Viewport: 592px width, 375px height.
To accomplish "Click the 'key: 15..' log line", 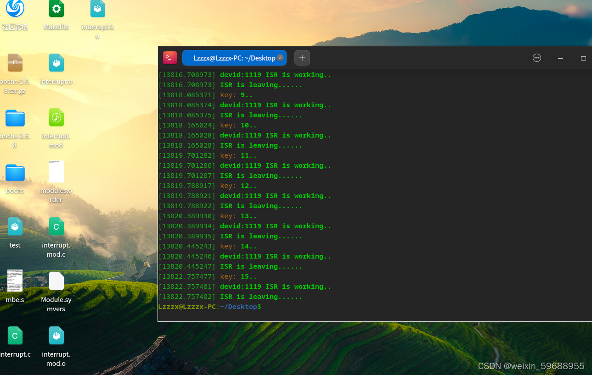I will click(x=208, y=276).
